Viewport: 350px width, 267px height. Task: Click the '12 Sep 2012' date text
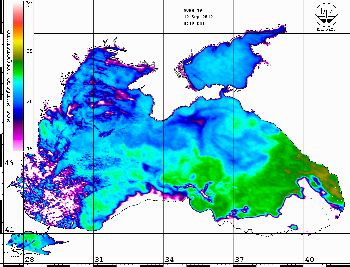[198, 17]
